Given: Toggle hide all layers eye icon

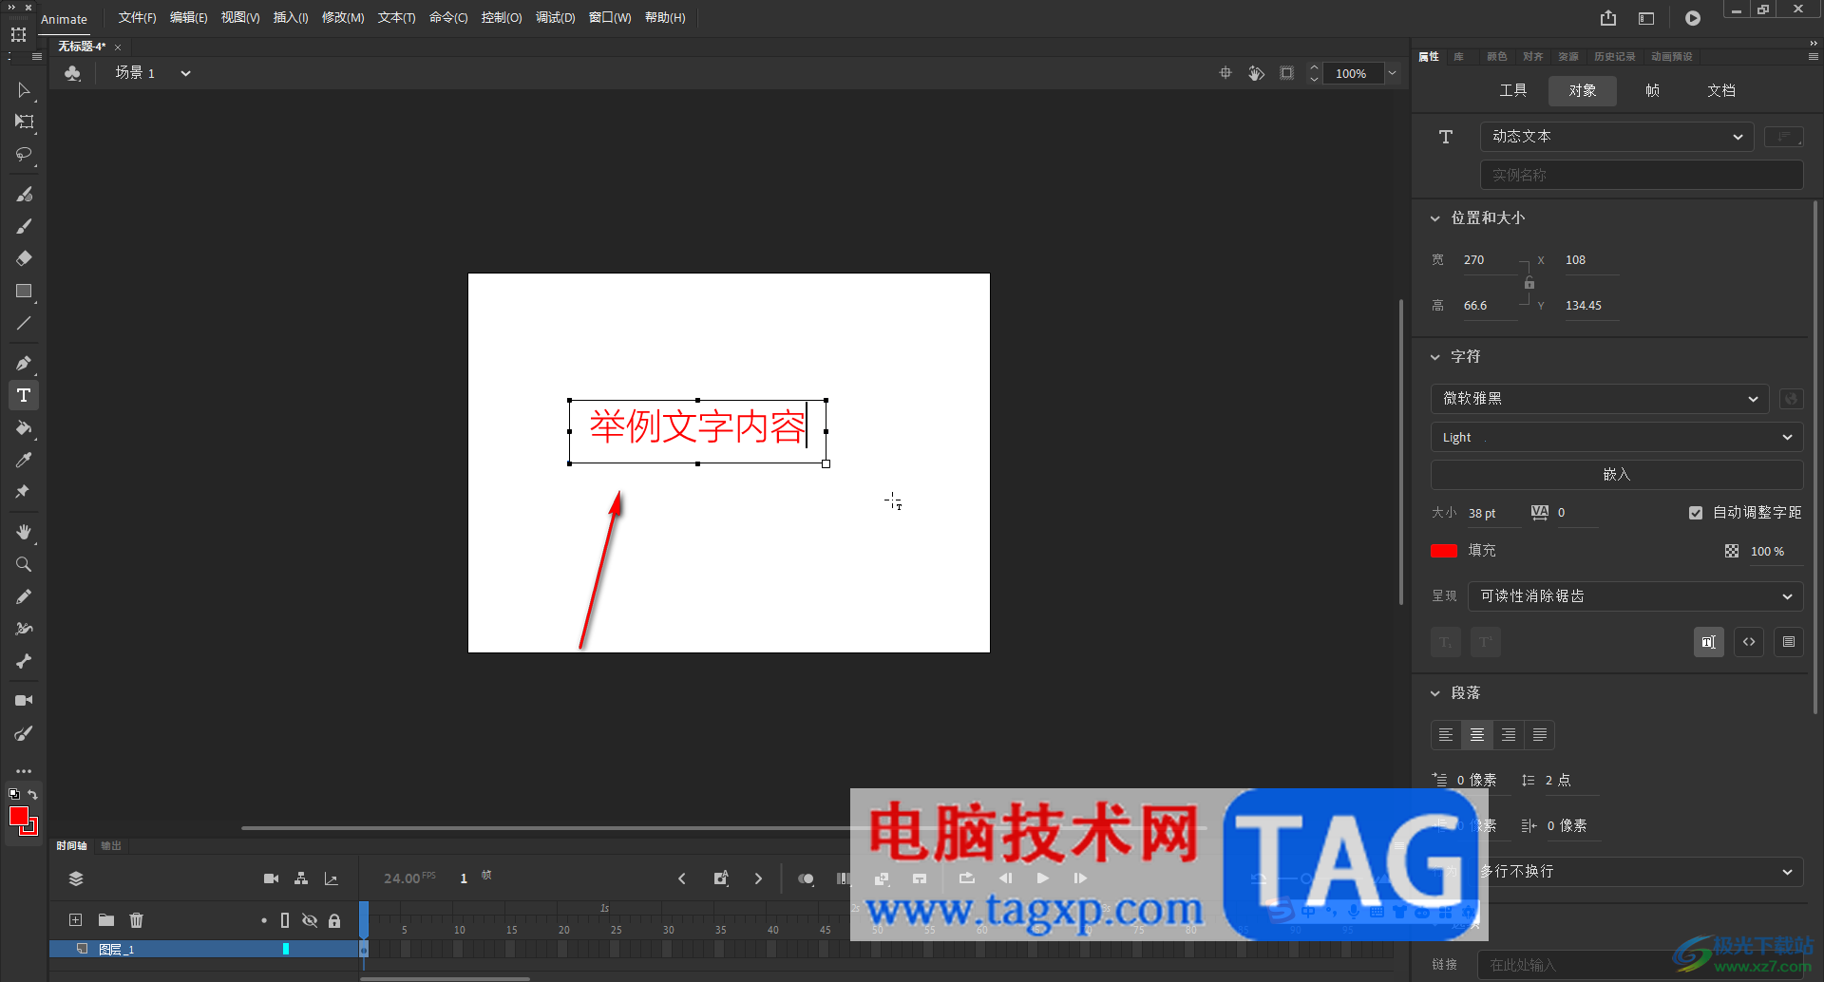Looking at the screenshot, I should click(x=310, y=920).
